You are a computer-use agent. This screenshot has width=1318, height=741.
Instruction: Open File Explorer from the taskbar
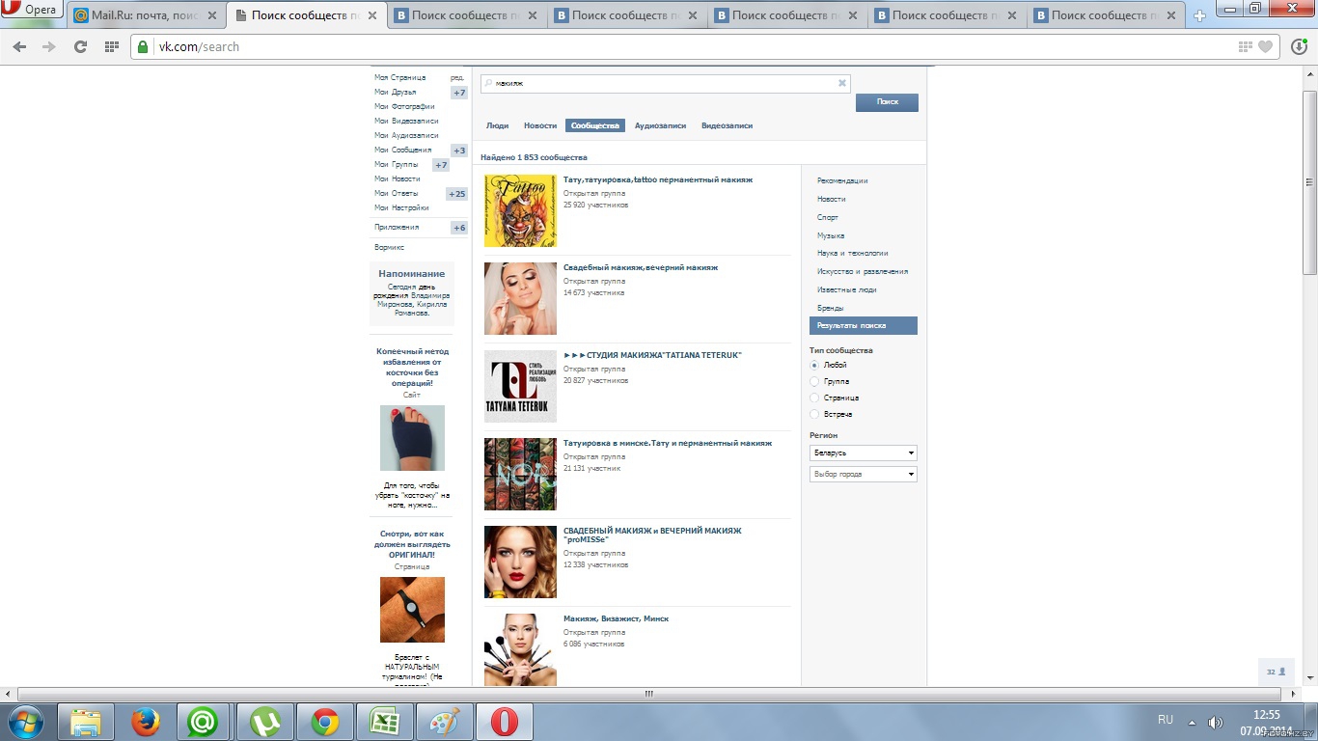tap(86, 722)
